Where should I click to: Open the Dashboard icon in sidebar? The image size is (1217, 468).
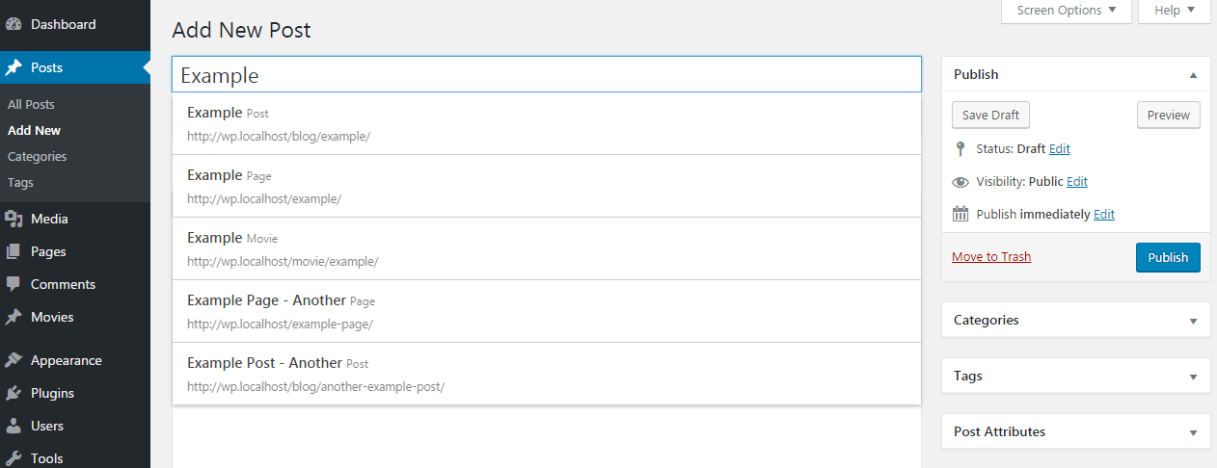click(14, 24)
